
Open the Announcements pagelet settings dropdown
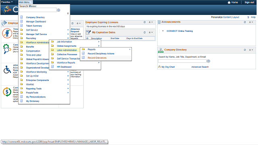pyautogui.click(x=251, y=22)
